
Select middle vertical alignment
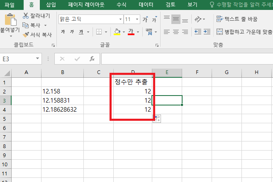point(176,19)
